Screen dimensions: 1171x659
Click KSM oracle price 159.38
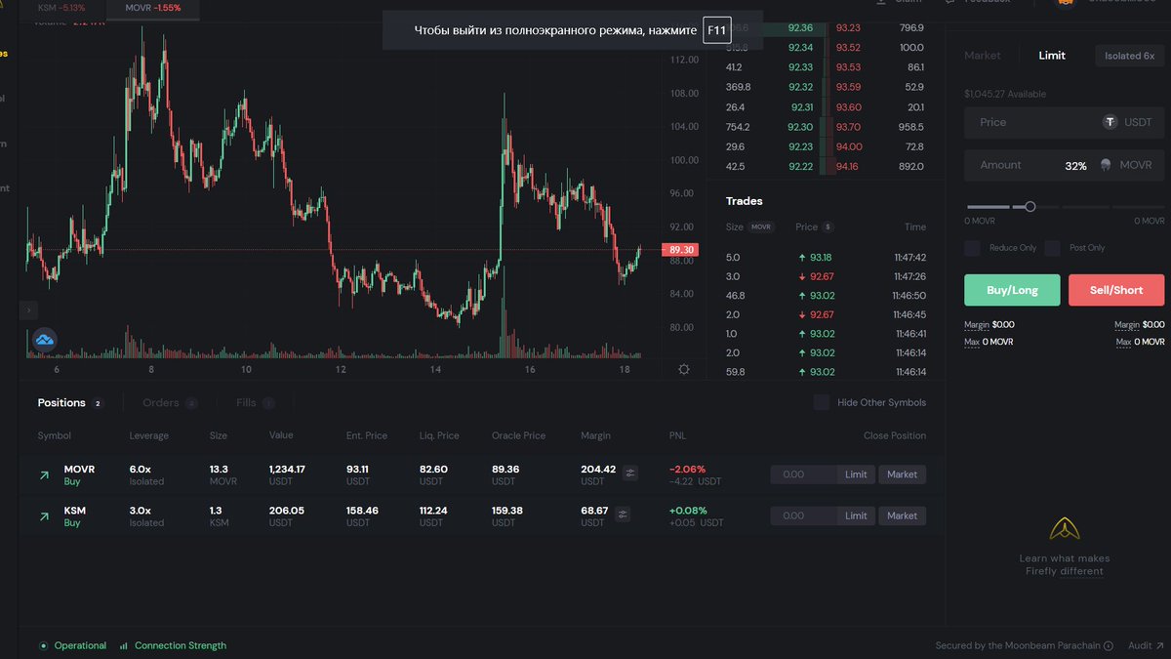coord(506,510)
